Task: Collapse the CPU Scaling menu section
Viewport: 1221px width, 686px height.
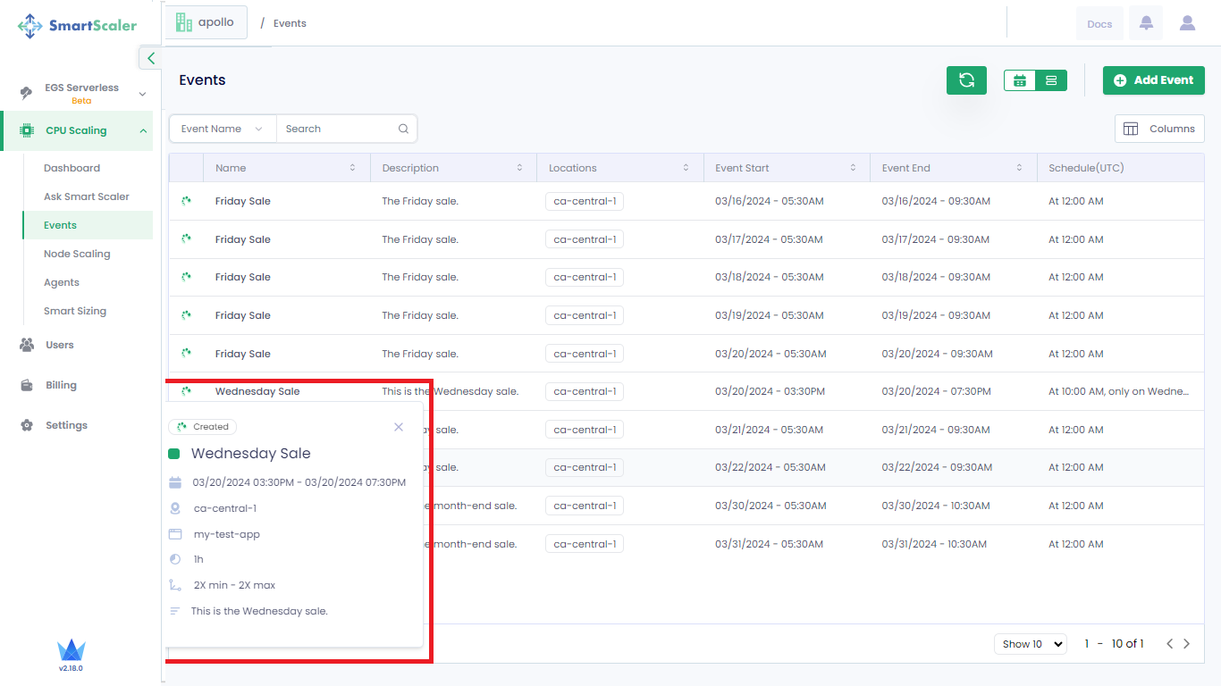Action: (x=143, y=130)
